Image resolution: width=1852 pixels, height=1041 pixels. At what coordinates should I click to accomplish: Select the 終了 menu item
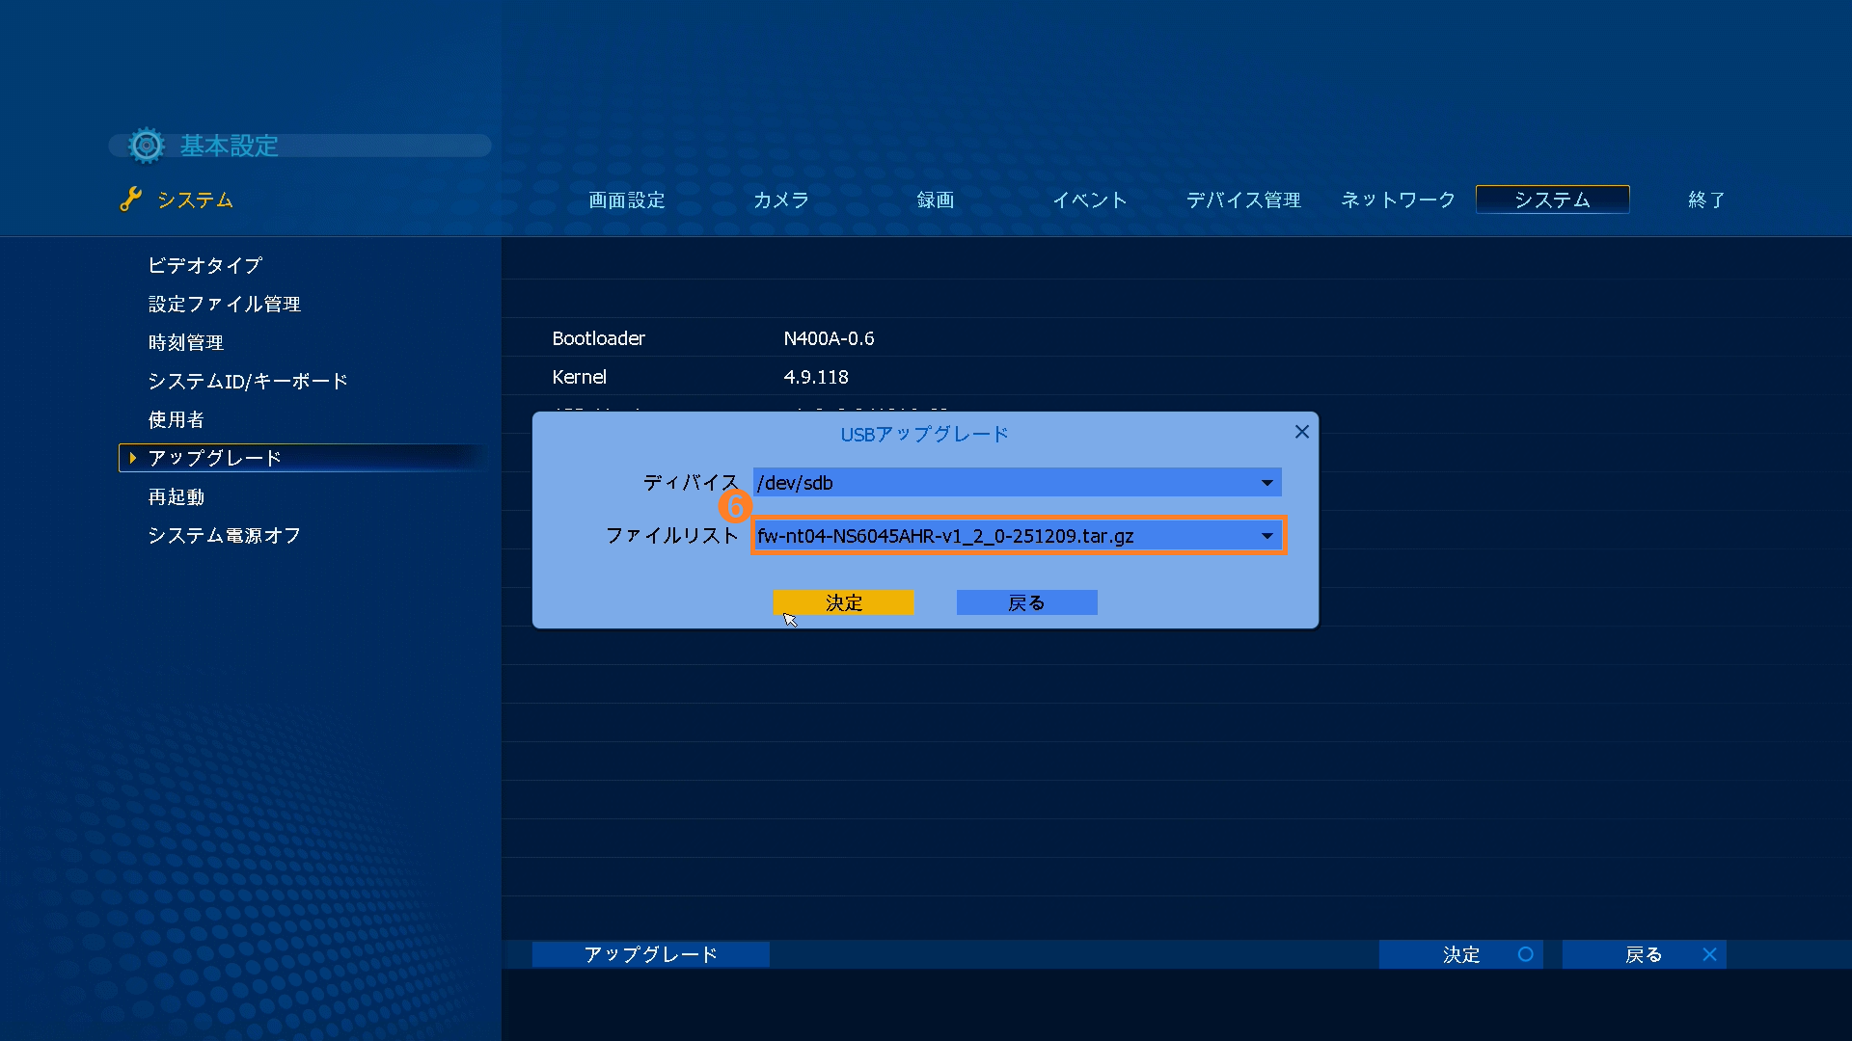[x=1705, y=200]
